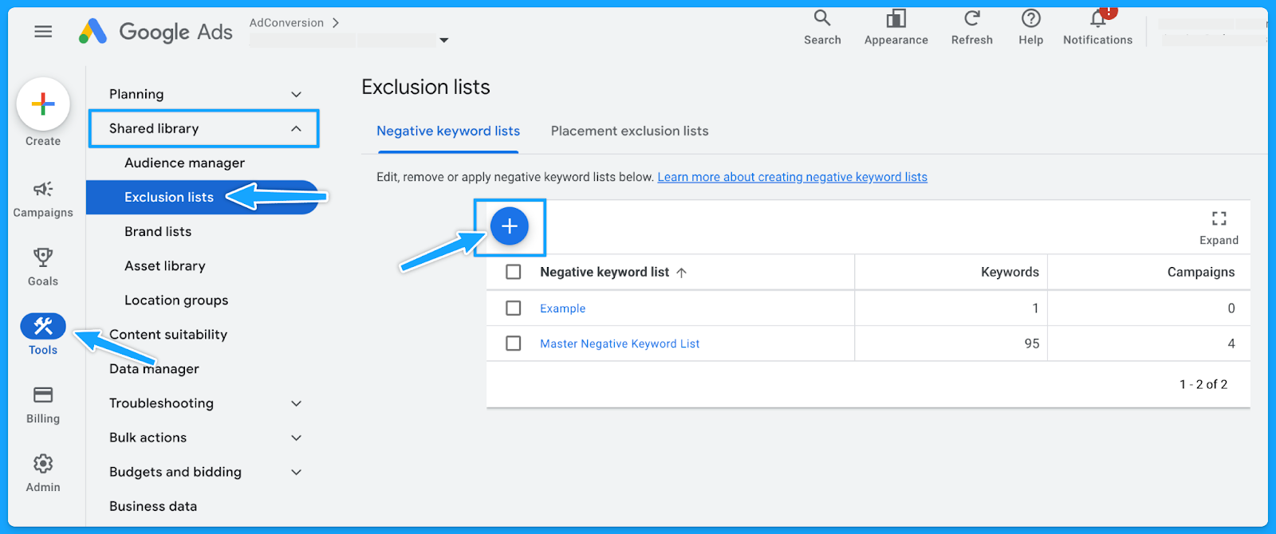The height and width of the screenshot is (534, 1276).
Task: Expand the Troubleshooting section
Action: [296, 403]
